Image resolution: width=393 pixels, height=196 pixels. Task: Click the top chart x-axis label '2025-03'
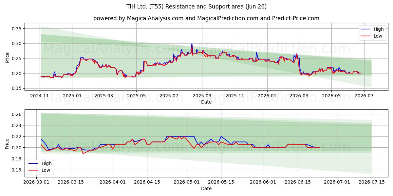(x=104, y=96)
